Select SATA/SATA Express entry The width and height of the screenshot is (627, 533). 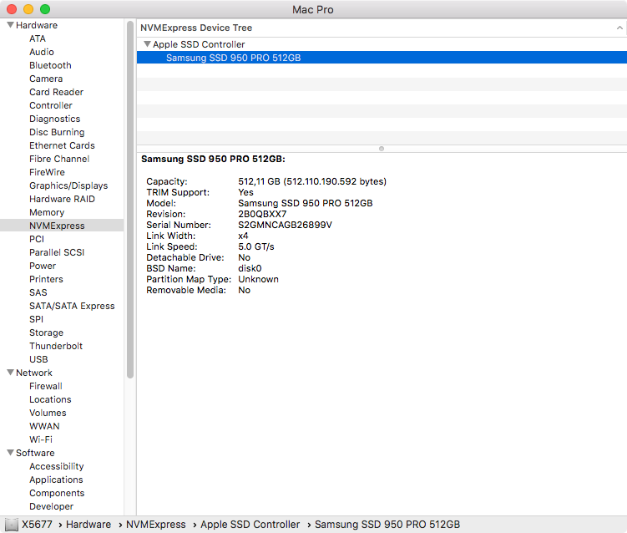pyautogui.click(x=72, y=306)
